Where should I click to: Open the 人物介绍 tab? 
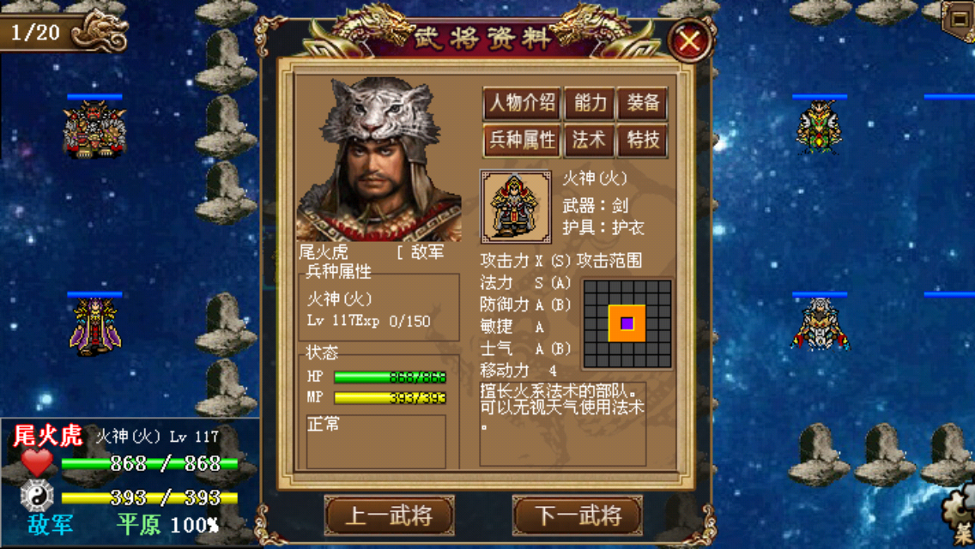(x=522, y=103)
